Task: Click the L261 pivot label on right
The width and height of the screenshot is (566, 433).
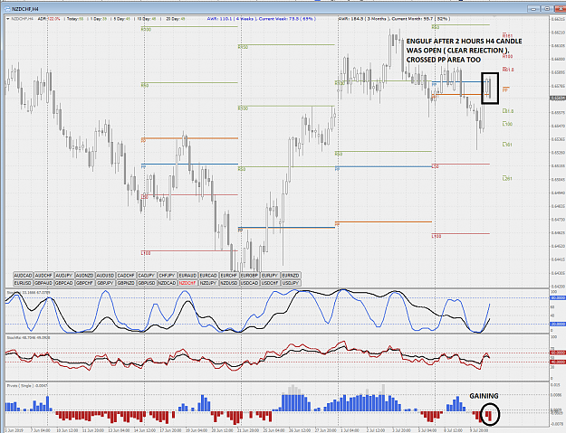Action: pos(507,179)
